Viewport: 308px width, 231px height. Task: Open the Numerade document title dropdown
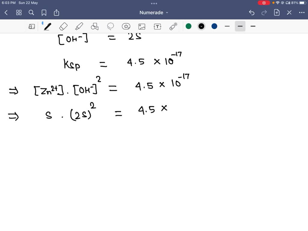click(x=154, y=12)
